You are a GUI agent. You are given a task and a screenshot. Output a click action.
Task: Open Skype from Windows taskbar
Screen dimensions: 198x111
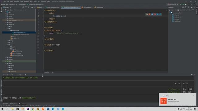coord(63,109)
